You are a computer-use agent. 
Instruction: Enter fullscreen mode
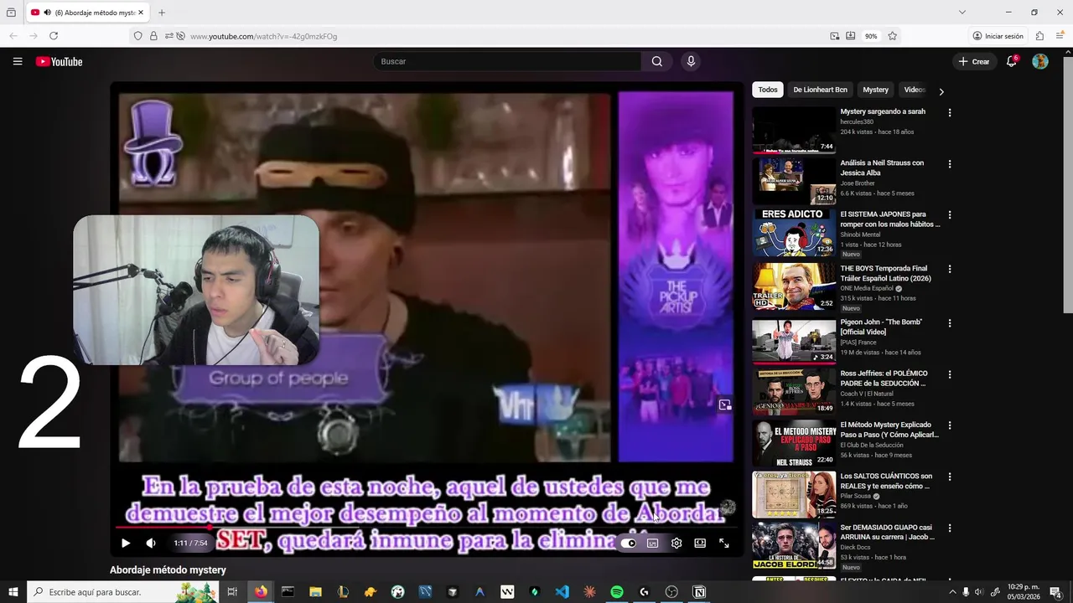[x=723, y=543]
